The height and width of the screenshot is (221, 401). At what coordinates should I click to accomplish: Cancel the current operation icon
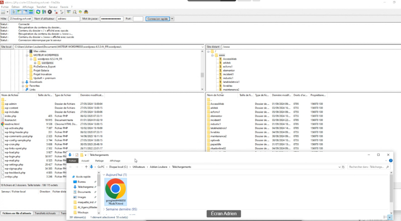point(50,12)
